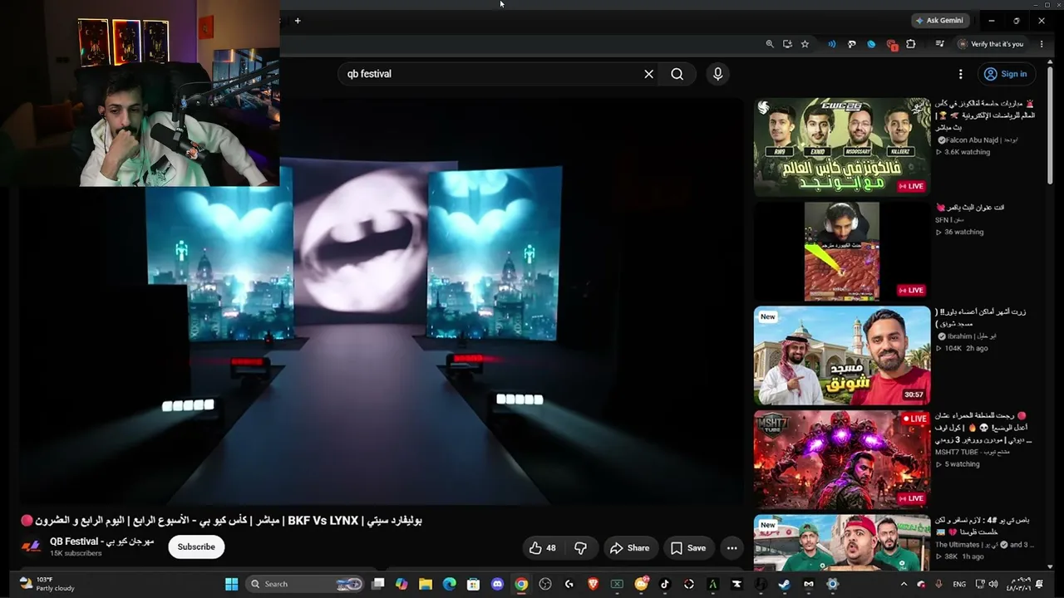Click the 'Verify that it's you' profile button

991,44
